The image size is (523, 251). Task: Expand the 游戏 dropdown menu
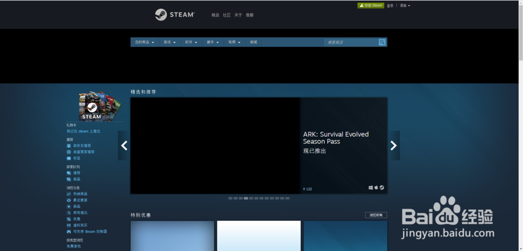[x=169, y=42]
